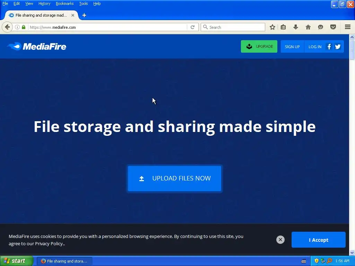Save page with the Pocket icon
Image resolution: width=355 pixels, height=266 pixels.
333,27
